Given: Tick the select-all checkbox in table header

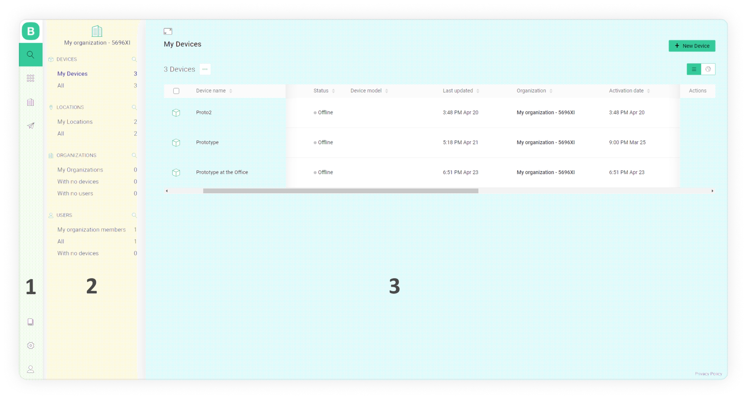Looking at the screenshot, I should [x=176, y=91].
